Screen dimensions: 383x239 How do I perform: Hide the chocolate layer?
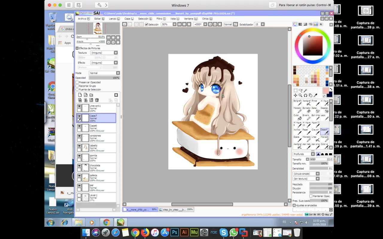[x=79, y=166]
